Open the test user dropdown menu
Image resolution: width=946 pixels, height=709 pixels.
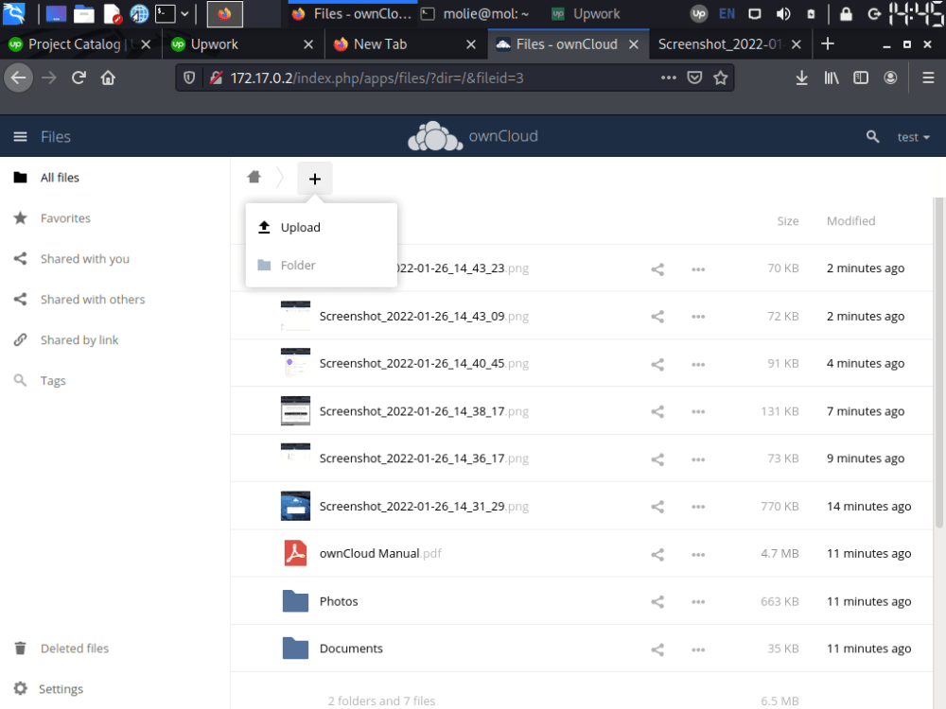(913, 137)
